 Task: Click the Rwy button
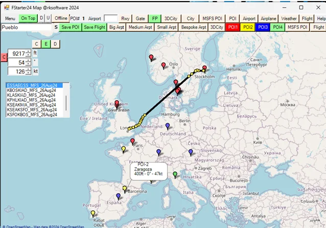pos(125,18)
